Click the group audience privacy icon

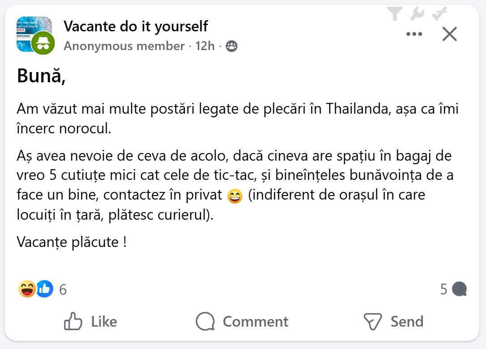(232, 46)
